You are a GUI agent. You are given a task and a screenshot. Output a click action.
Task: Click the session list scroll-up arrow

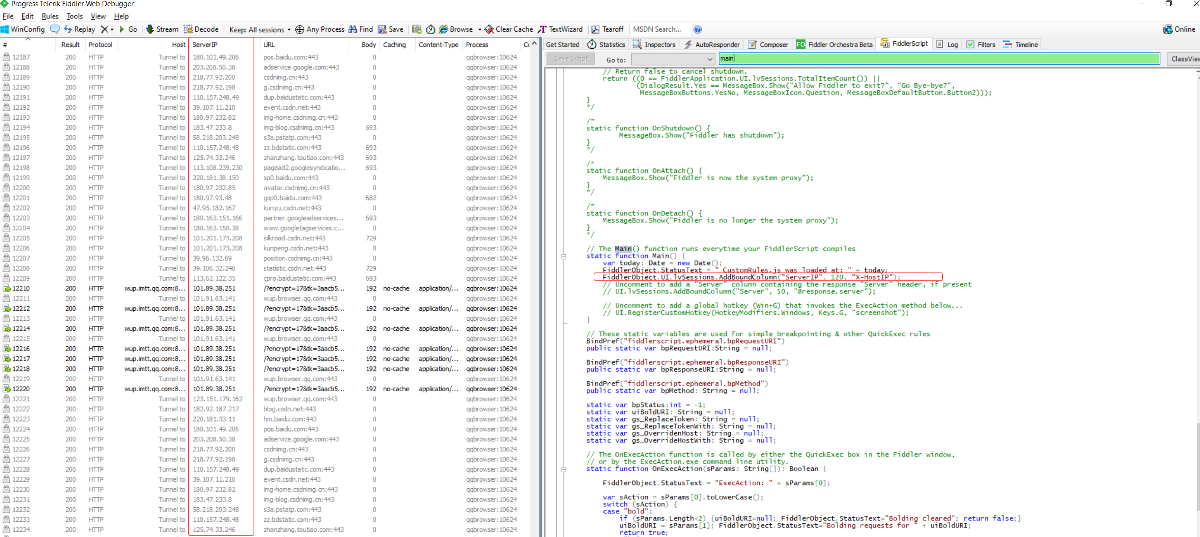click(535, 44)
